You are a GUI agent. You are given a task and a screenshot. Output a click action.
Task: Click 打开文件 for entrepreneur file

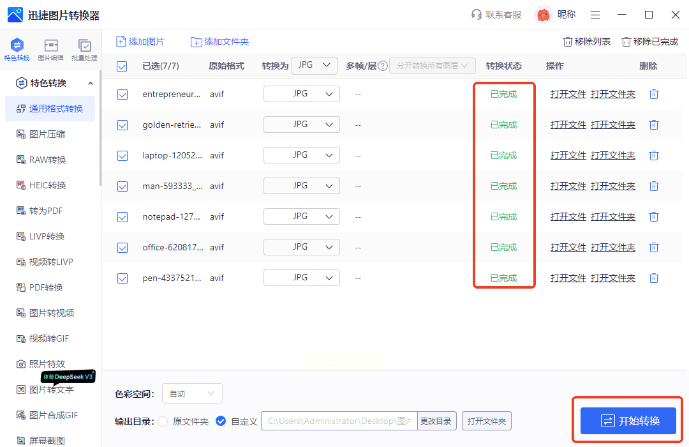[568, 94]
